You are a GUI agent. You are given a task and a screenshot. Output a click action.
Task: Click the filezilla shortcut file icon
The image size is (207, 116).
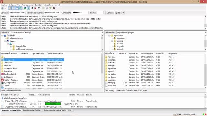(x=2, y=80)
